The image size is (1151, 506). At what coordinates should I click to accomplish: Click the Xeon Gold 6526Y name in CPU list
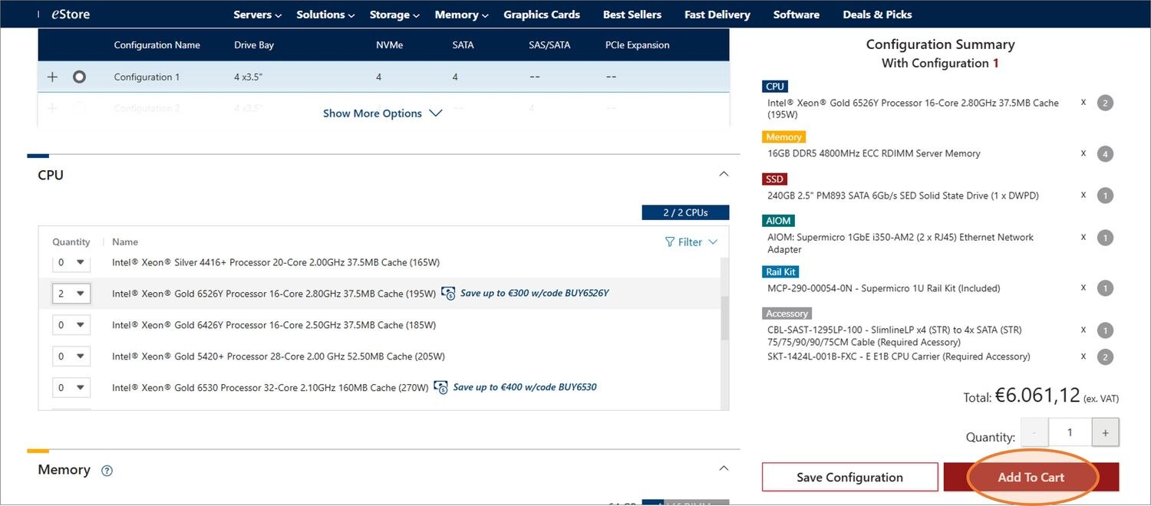tap(274, 294)
